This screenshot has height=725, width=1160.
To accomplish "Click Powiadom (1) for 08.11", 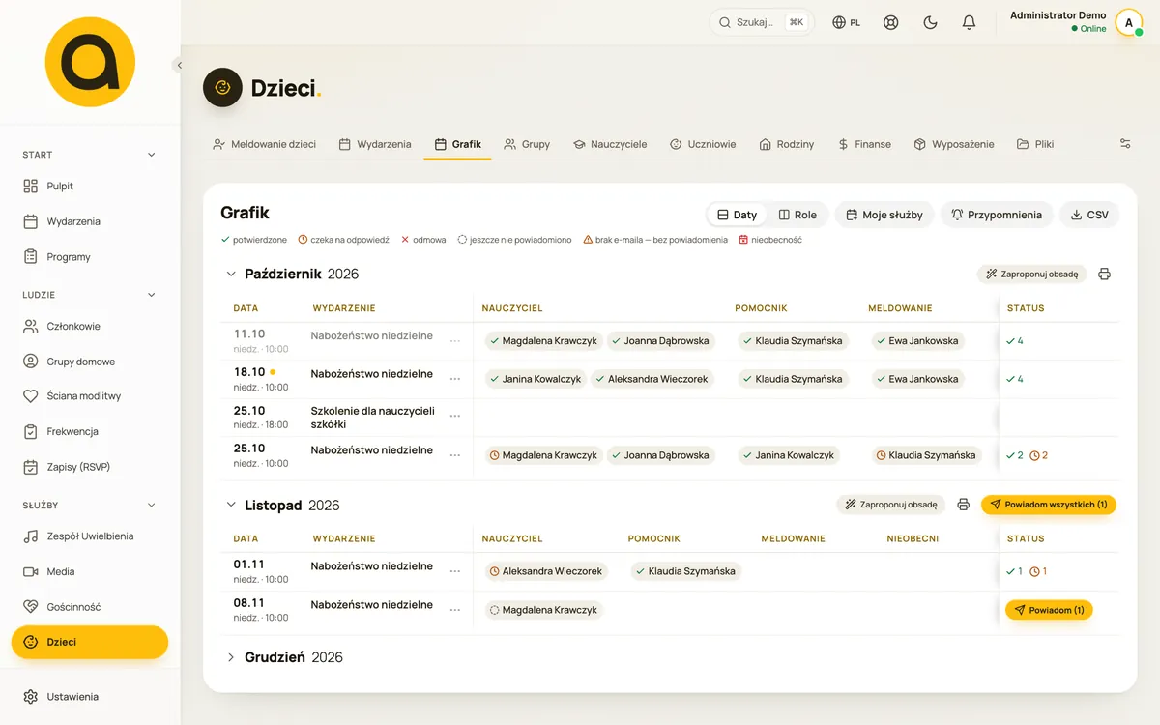I will [1049, 610].
